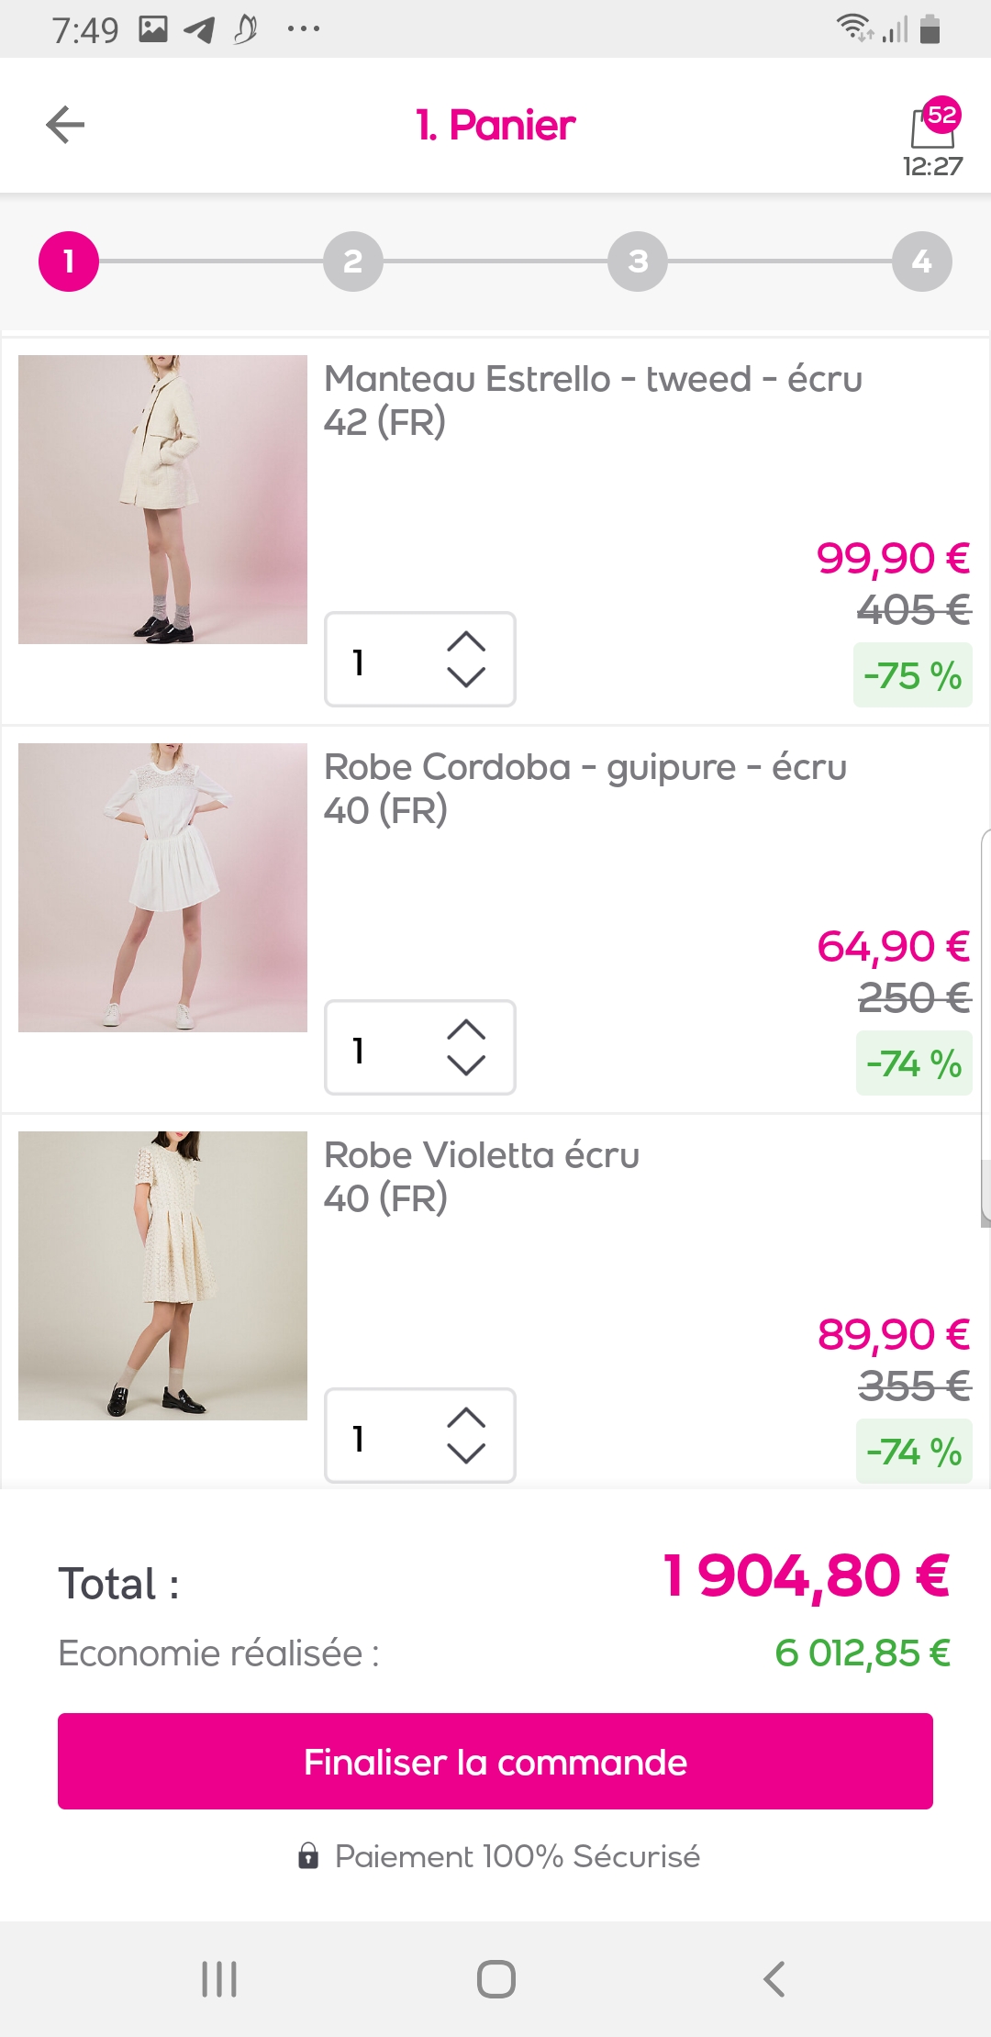Viewport: 991px width, 2037px height.
Task: Open the cart bag icon with 52 badge
Action: [x=933, y=127]
